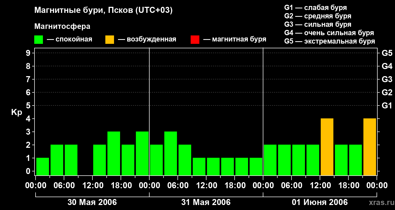Click the 'G4' right-axis label

(x=387, y=66)
